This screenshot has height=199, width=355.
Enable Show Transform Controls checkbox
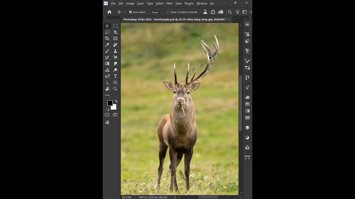point(168,12)
